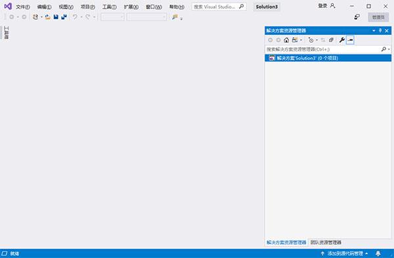Click the Save All icon
The width and height of the screenshot is (394, 258).
point(64,17)
